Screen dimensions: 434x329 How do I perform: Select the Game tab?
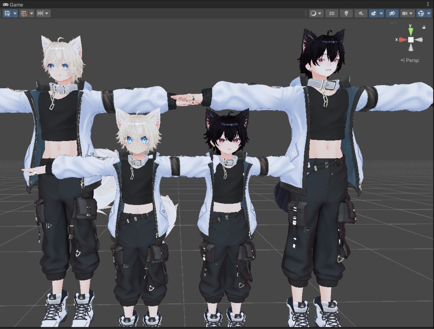pyautogui.click(x=13, y=4)
